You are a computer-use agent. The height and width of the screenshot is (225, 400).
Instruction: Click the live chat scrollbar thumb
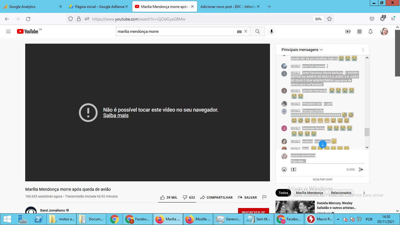pyautogui.click(x=367, y=132)
